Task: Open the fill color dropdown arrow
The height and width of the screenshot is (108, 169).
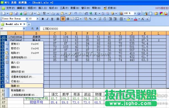Action: (132, 19)
